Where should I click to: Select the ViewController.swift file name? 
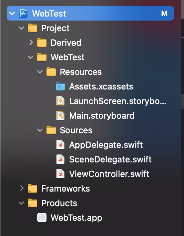[109, 174]
